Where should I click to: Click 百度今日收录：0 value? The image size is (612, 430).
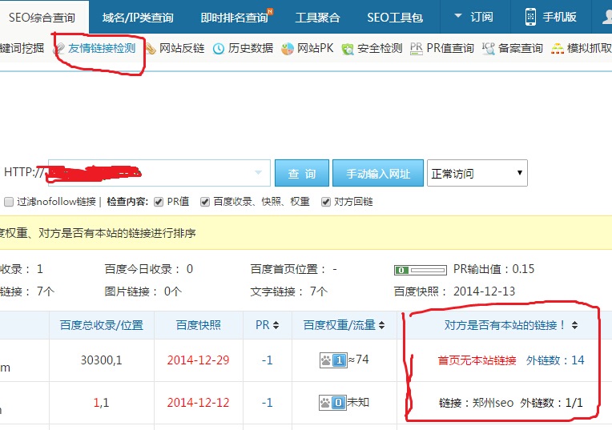(190, 269)
